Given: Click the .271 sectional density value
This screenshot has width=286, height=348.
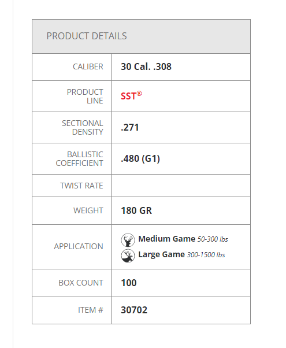Looking at the screenshot, I should pos(130,127).
